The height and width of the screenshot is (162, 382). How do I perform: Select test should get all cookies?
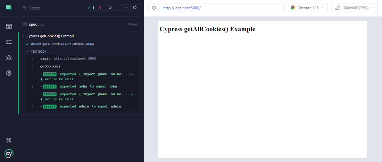click(62, 44)
